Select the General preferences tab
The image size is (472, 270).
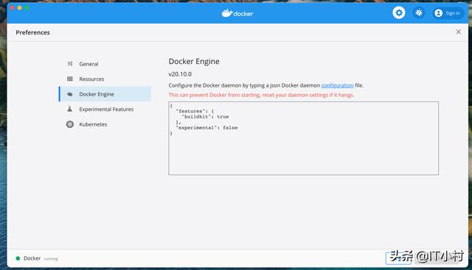tap(105, 64)
